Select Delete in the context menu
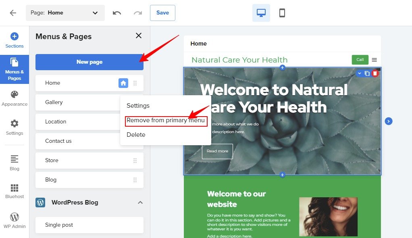Viewport: 412px width, 238px height. click(x=136, y=135)
